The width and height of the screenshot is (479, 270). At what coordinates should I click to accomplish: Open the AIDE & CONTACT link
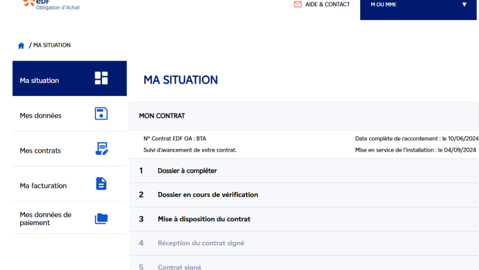pos(327,4)
